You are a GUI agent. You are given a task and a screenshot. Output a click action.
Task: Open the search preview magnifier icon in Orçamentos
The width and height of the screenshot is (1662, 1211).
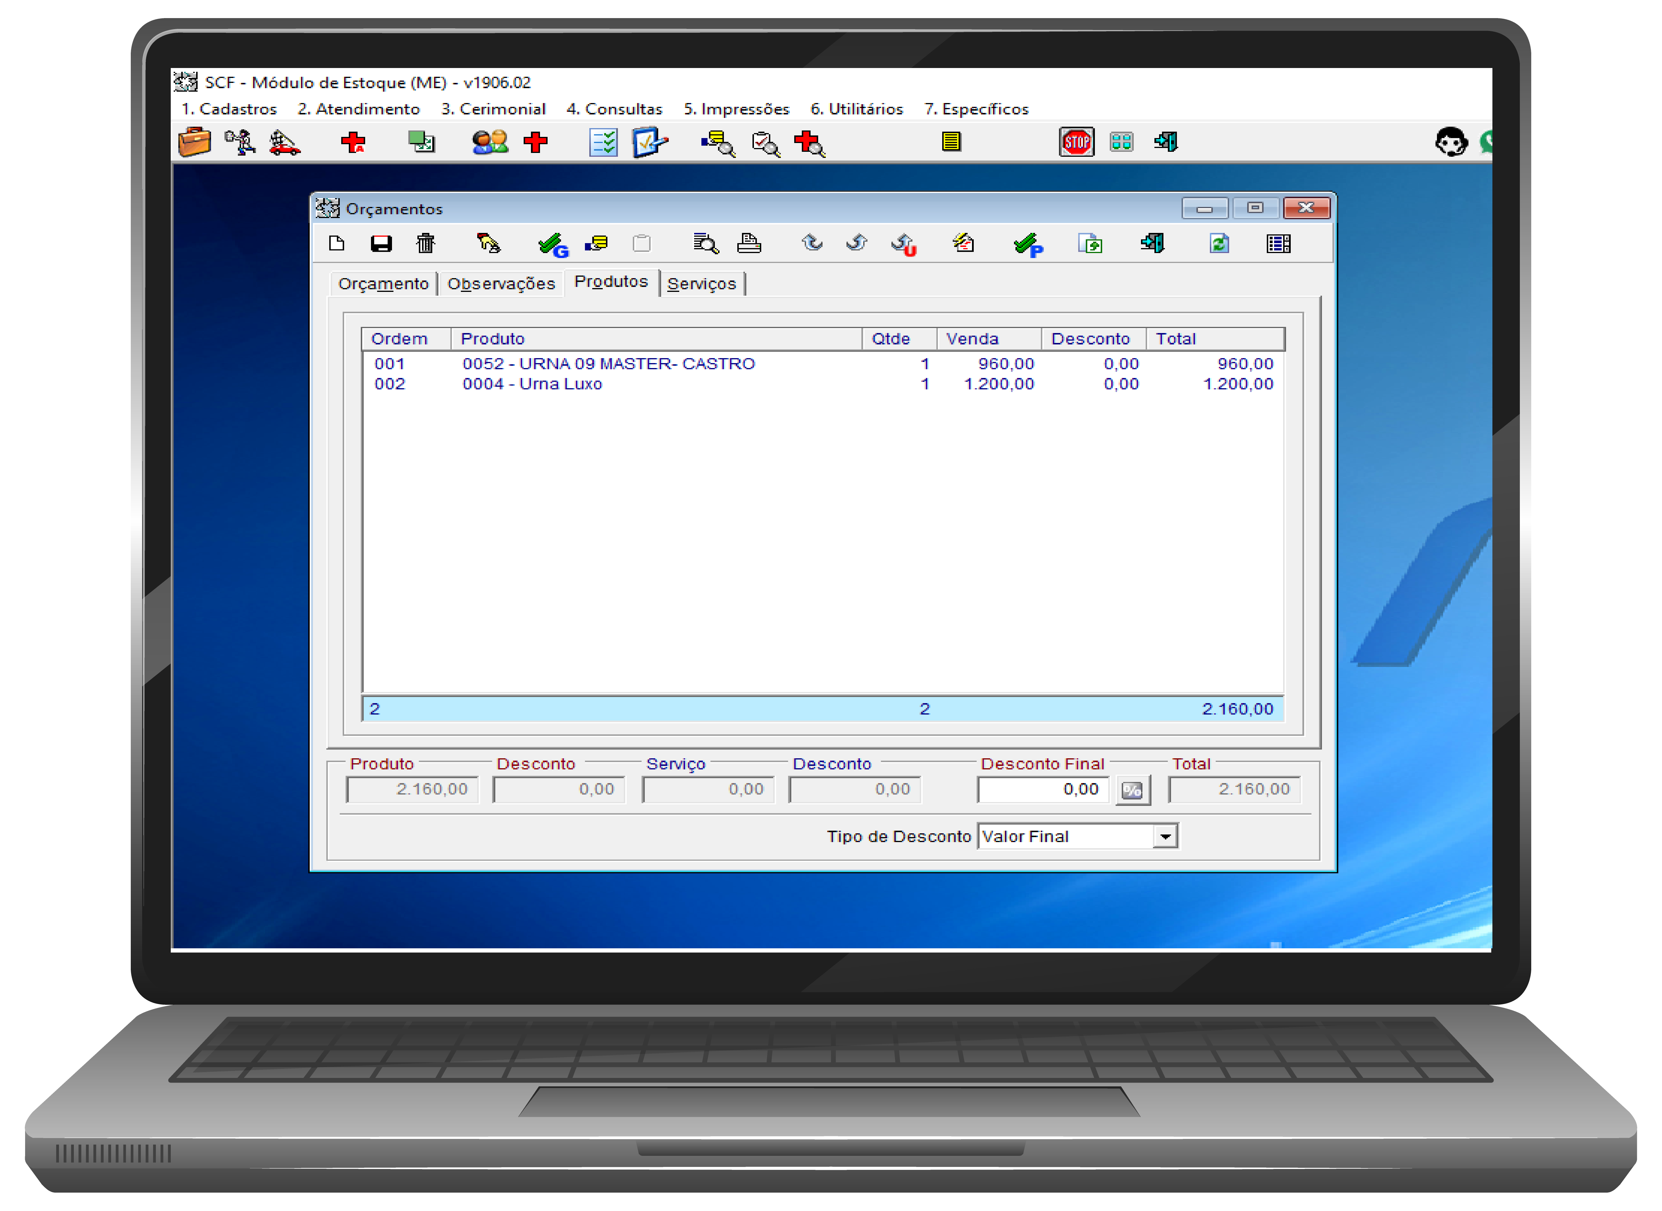coord(706,243)
